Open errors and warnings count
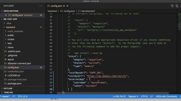This screenshot has width=181, height=101. [x=23, y=97]
